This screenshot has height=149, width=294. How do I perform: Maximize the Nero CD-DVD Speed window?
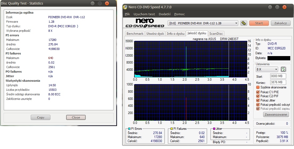[277, 7]
